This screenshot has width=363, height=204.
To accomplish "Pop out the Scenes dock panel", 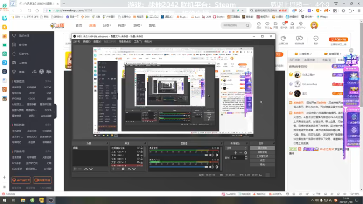I will [107, 143].
